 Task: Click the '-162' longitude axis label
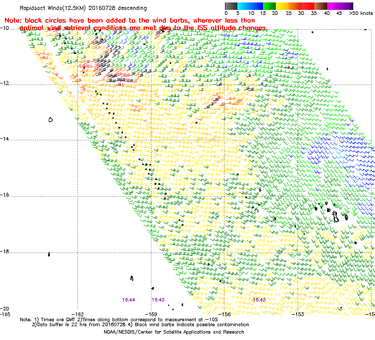(x=77, y=314)
